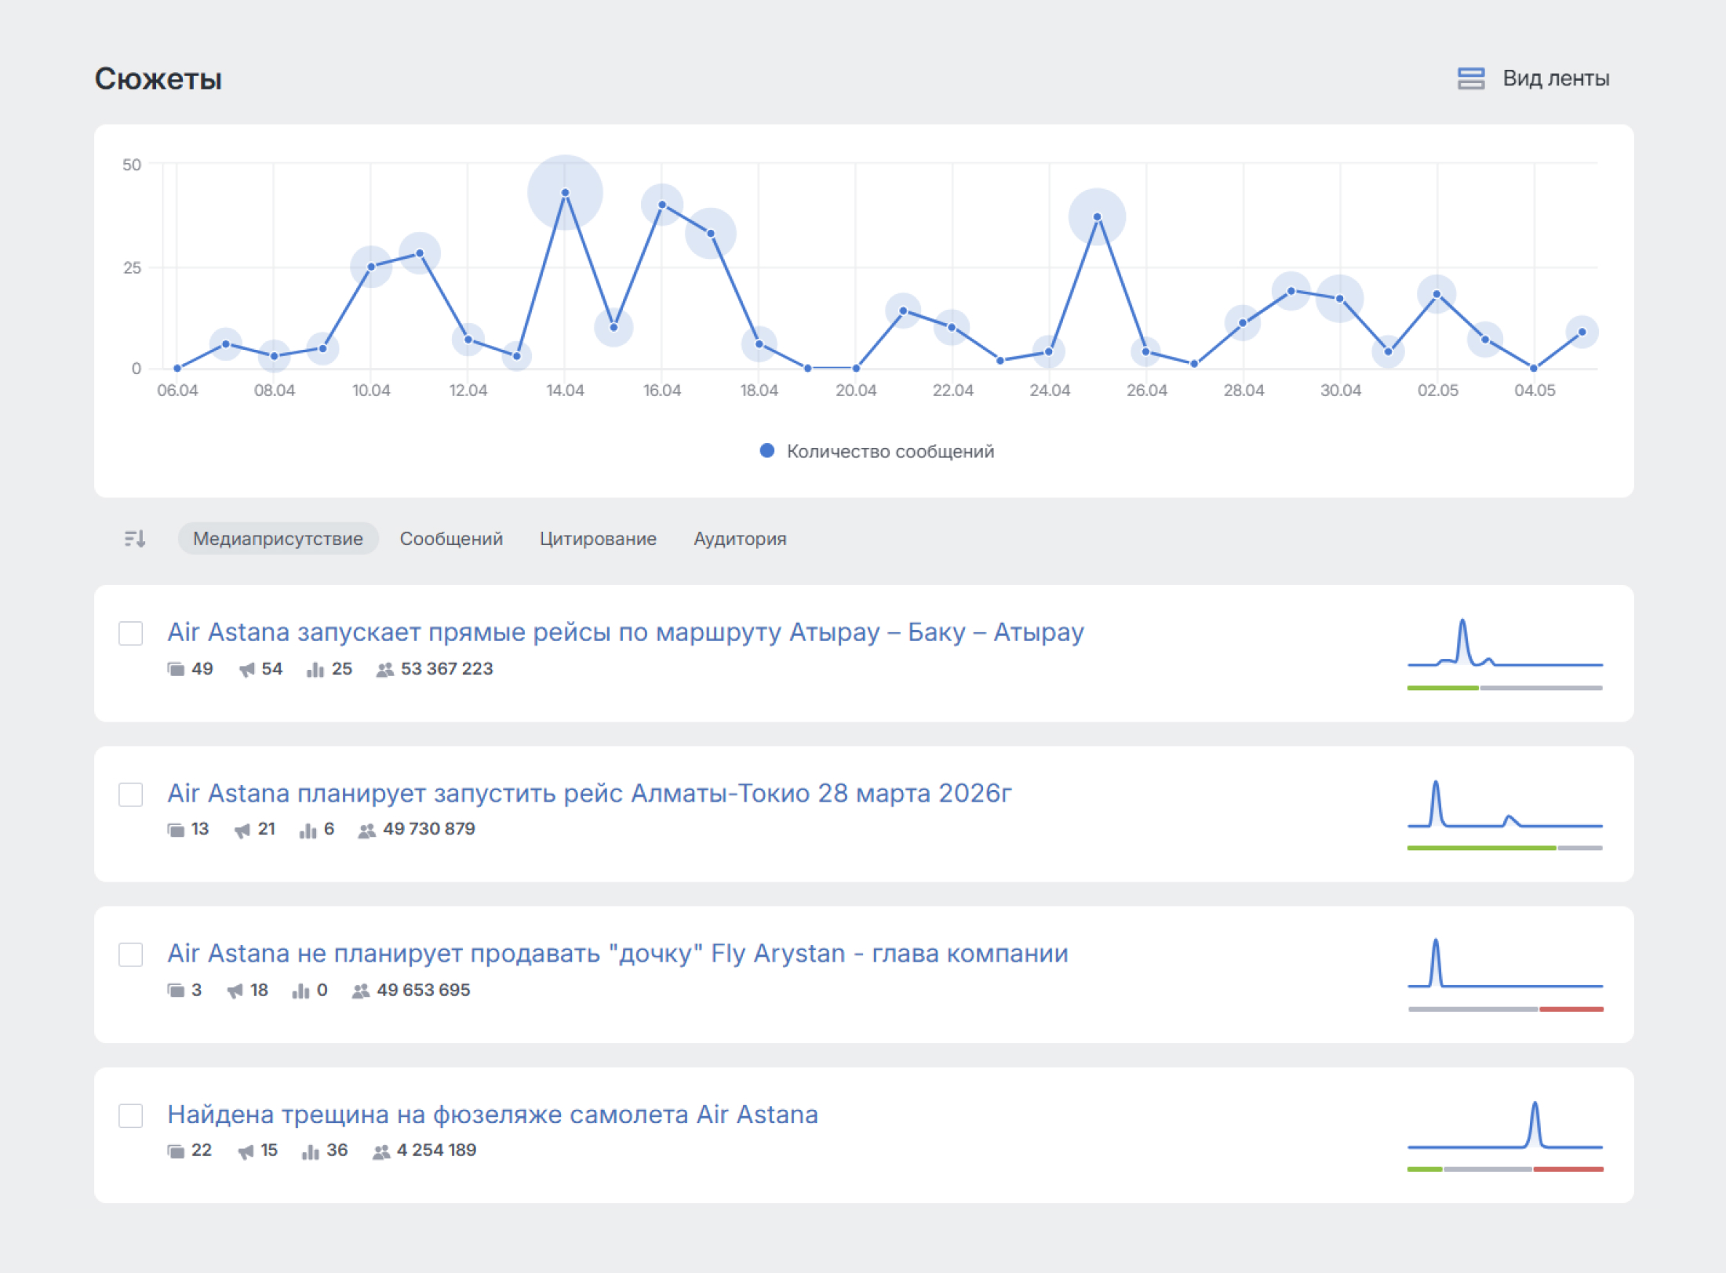Click bar chart icon next to 36
This screenshot has width=1726, height=1273.
pos(311,1151)
